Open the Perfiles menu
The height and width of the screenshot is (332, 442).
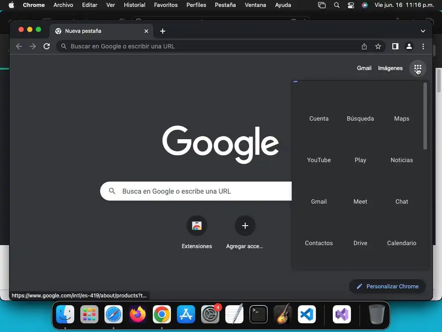click(x=196, y=5)
